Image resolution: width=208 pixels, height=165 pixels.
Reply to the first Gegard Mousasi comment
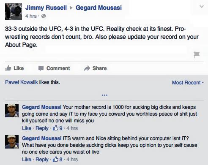click(42, 128)
